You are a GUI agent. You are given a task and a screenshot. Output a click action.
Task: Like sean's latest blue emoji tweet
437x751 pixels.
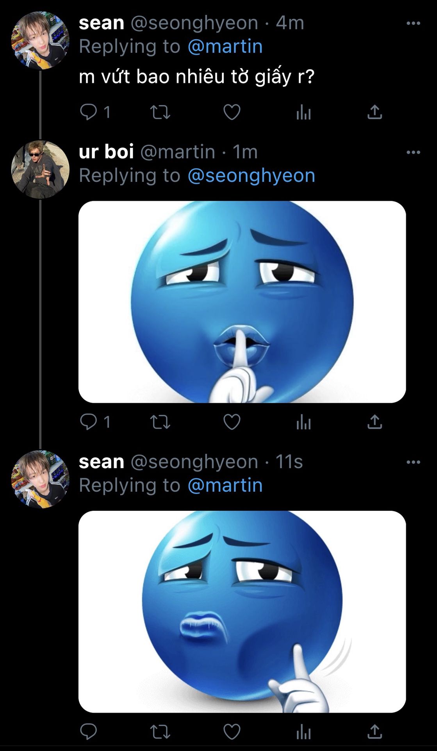(232, 732)
